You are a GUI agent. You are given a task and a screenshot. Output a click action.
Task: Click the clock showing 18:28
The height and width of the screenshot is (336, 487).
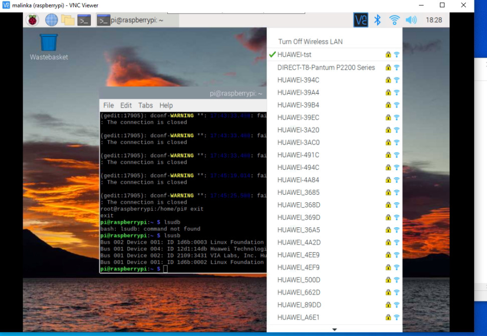433,20
